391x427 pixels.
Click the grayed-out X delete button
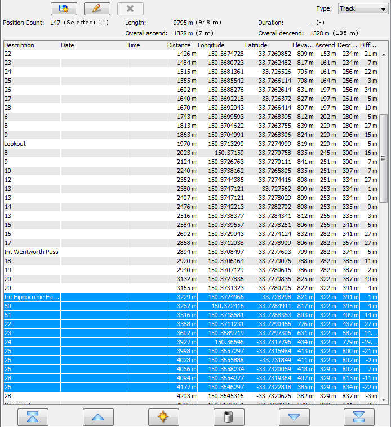130,8
